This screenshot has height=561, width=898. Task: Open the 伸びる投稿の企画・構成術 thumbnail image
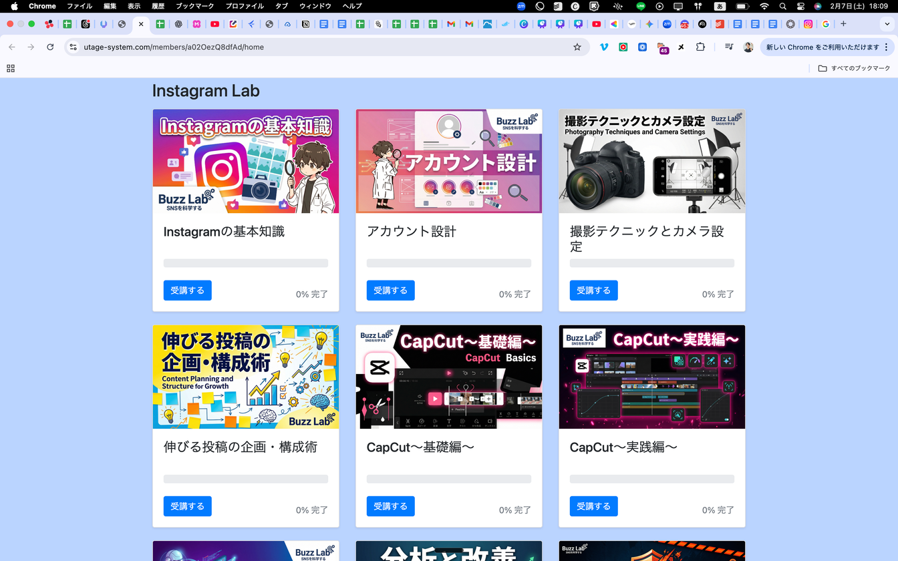246,377
